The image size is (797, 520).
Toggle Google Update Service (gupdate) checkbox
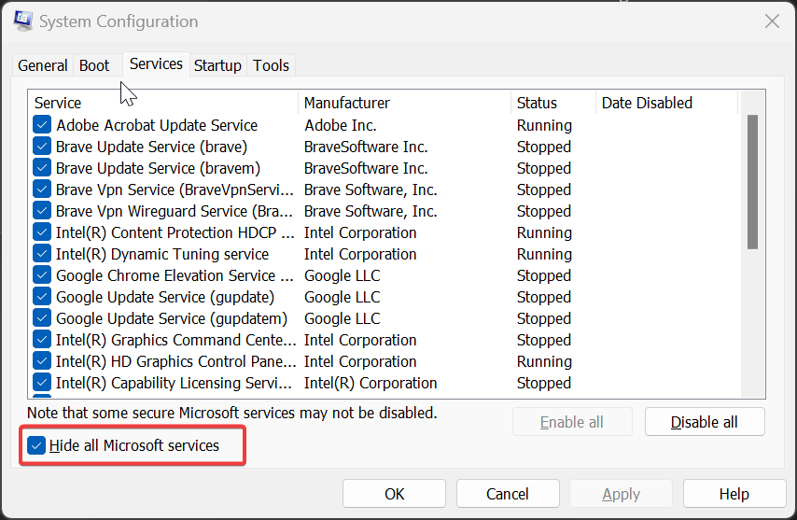(42, 297)
